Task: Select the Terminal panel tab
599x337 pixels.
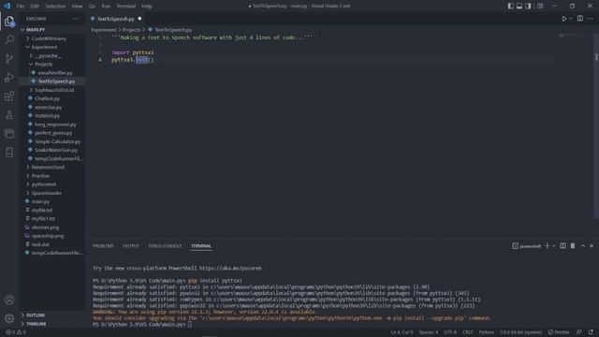Action: pyautogui.click(x=201, y=246)
